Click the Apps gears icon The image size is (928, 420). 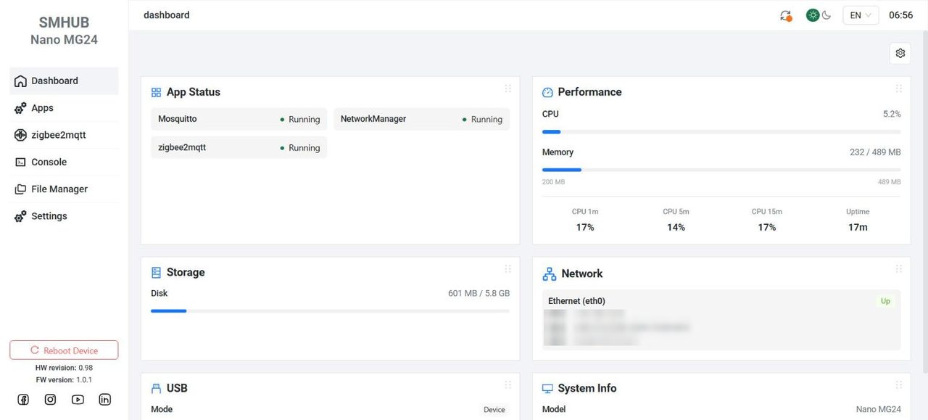point(20,108)
